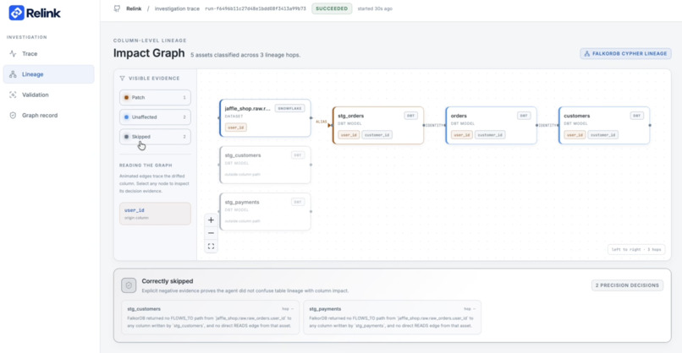Click the Impact Graph heading

(x=149, y=53)
